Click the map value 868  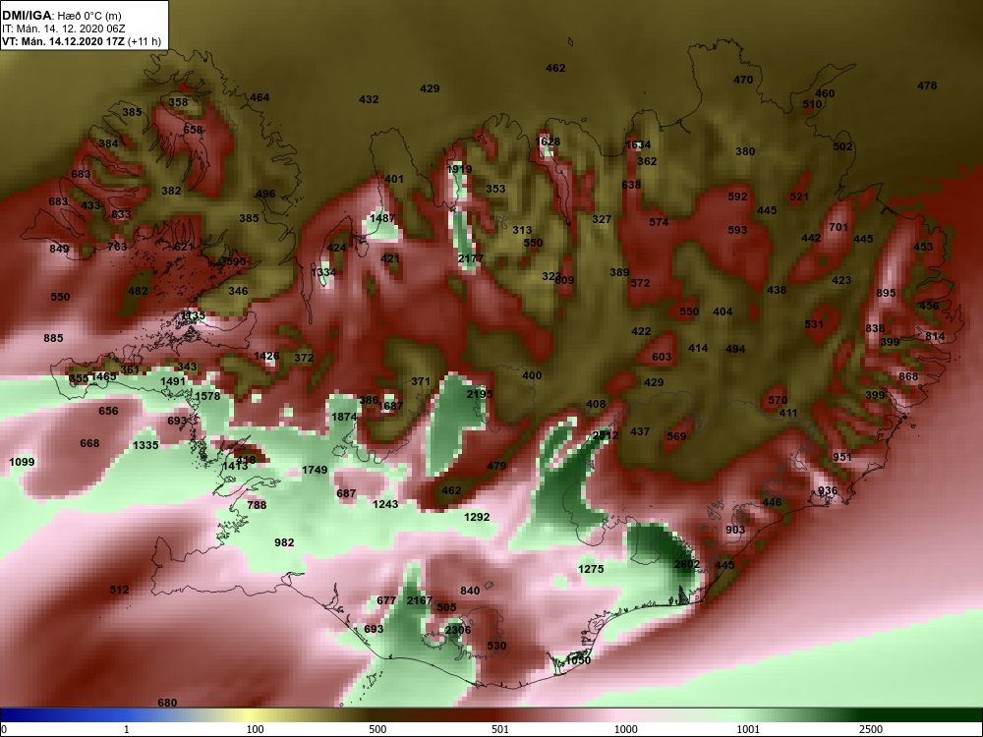(908, 376)
